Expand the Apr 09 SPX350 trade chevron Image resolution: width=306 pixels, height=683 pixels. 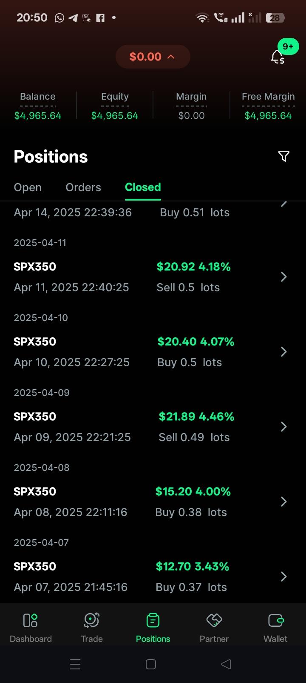point(284,427)
